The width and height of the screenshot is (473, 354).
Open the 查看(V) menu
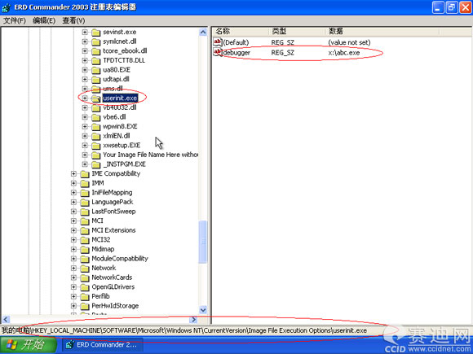click(x=73, y=20)
